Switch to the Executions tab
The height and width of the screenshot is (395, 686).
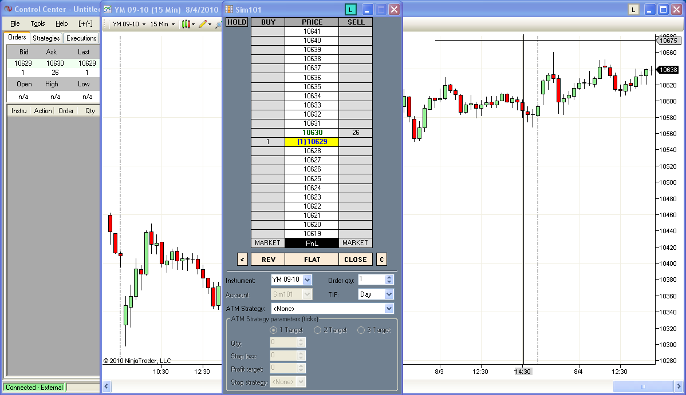[81, 38]
